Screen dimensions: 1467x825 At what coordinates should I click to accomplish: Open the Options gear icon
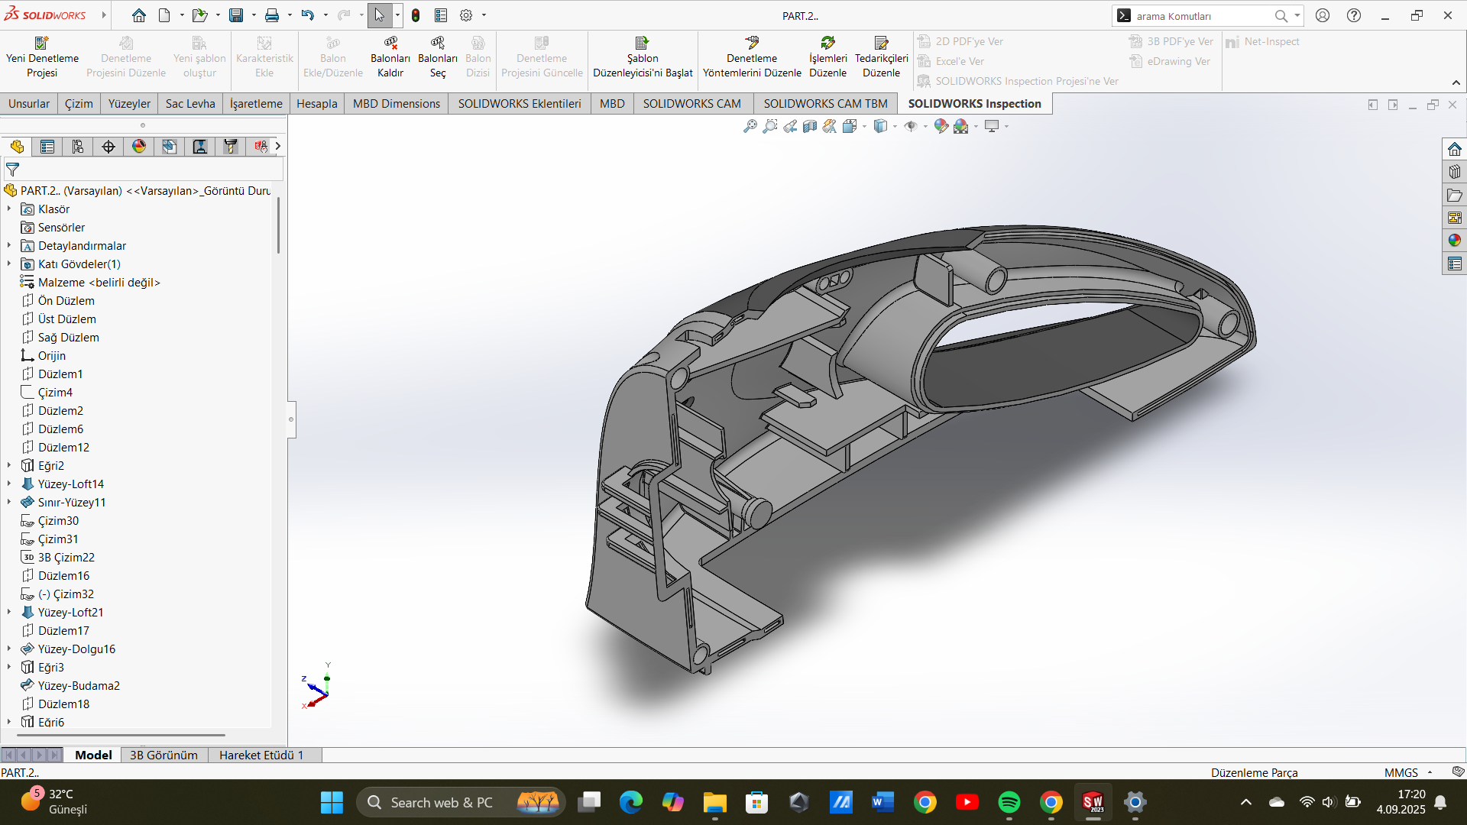coord(466,15)
